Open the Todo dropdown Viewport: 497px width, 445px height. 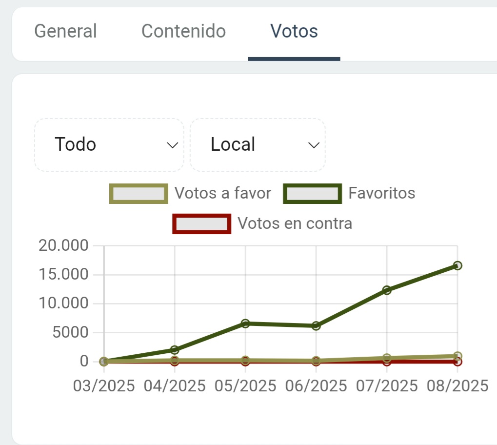[109, 145]
